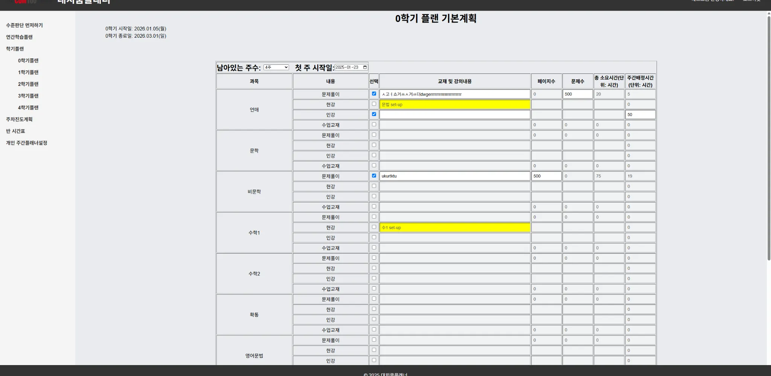Click the 문제수 field showing 500 for 언매
This screenshot has height=376, width=771.
577,94
